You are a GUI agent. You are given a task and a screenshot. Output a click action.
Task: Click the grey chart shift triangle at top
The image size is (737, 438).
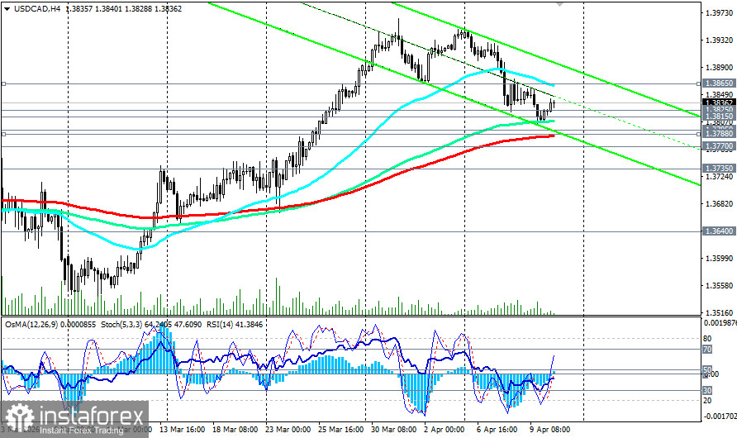click(559, 4)
